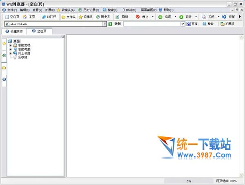Open the search box dropdown arrow
Image resolution: width=245 pixels, height=185 pixels.
click(183, 24)
